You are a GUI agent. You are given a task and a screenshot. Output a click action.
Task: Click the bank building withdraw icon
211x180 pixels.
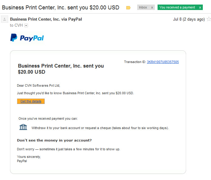(23, 127)
